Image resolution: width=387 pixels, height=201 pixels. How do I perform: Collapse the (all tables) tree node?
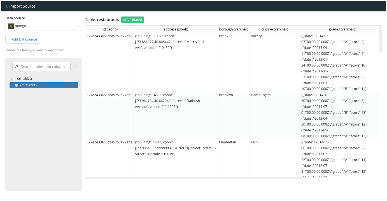(x=12, y=79)
